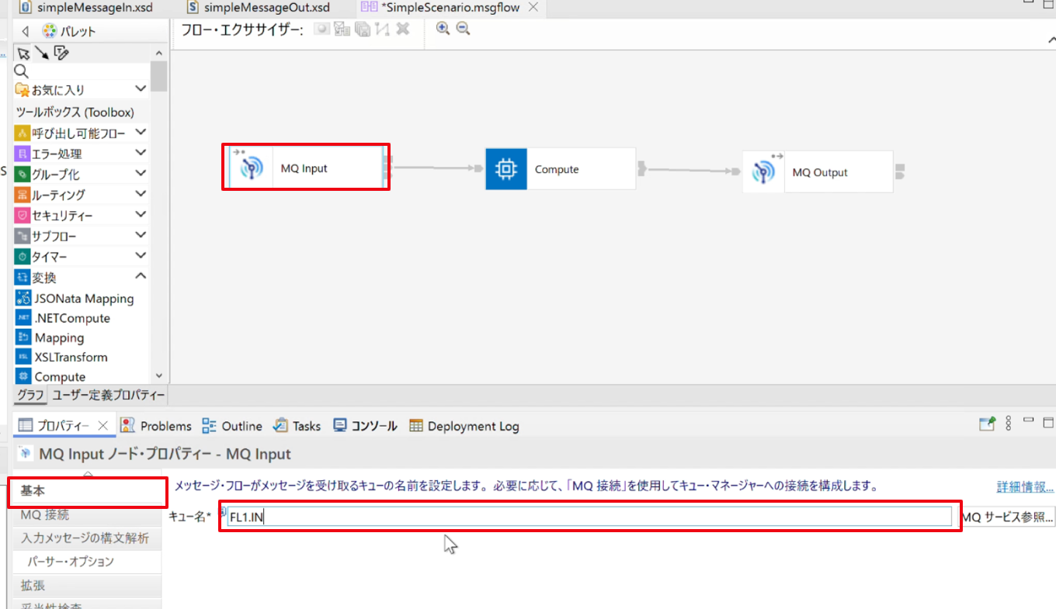This screenshot has width=1056, height=609.
Task: Click the palette search magnifier icon
Action: [x=22, y=71]
